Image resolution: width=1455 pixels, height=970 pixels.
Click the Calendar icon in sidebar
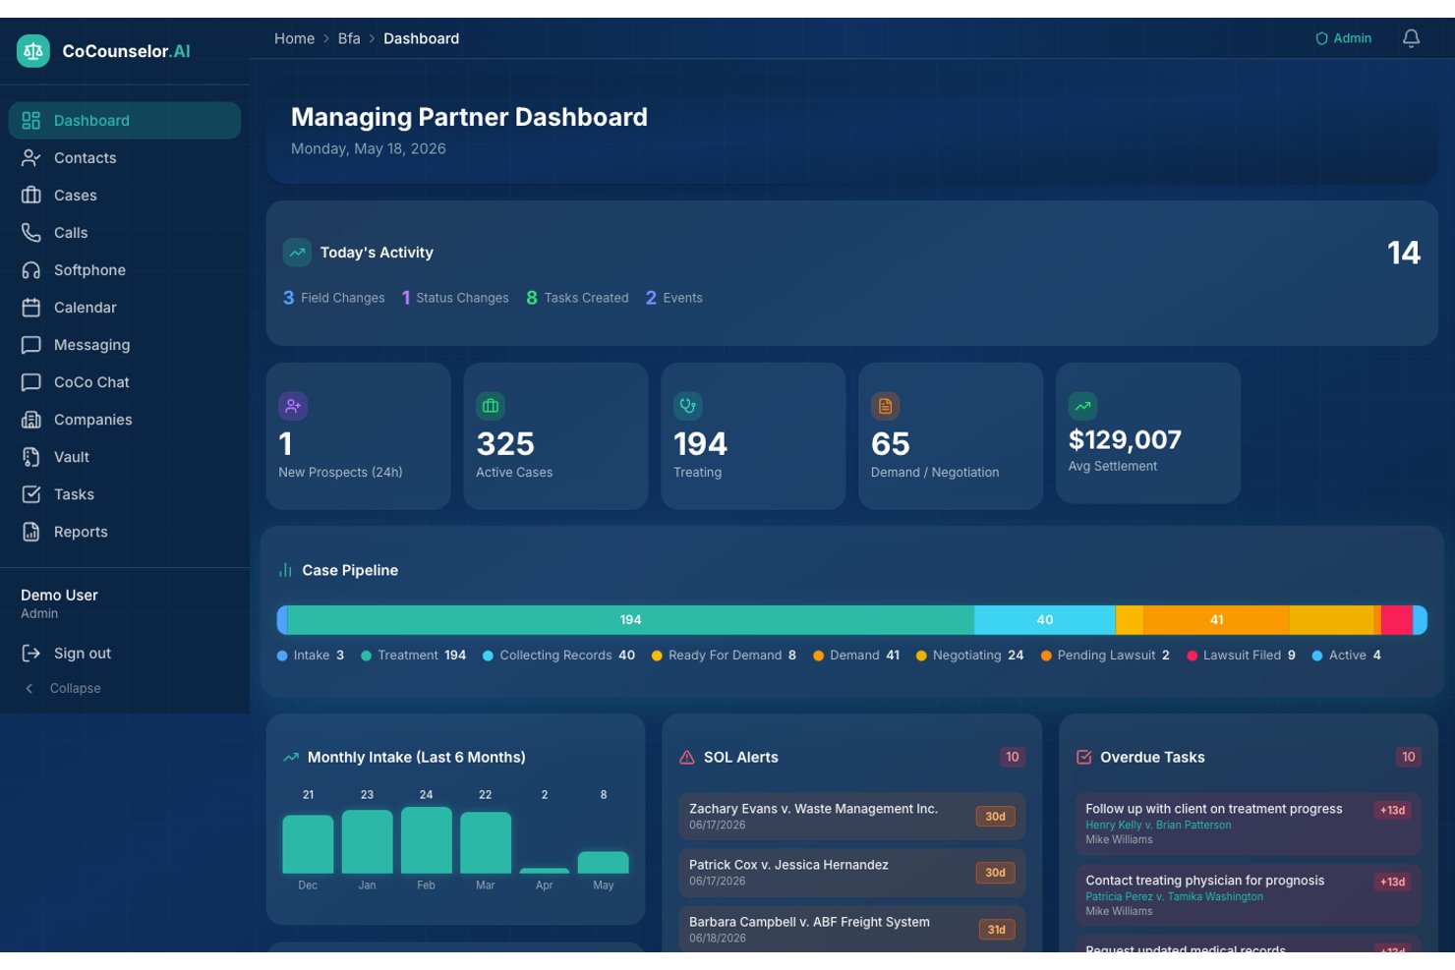[x=31, y=308]
